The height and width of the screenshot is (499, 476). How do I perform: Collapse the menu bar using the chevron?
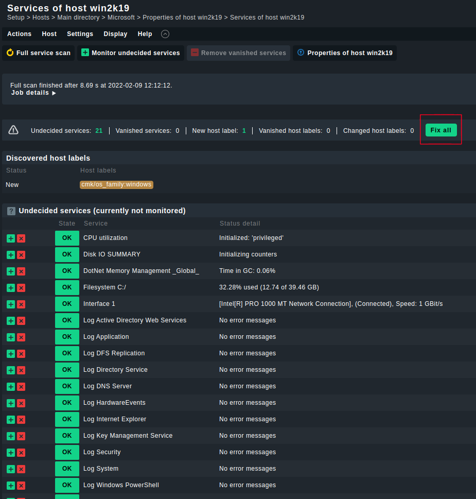(x=165, y=33)
